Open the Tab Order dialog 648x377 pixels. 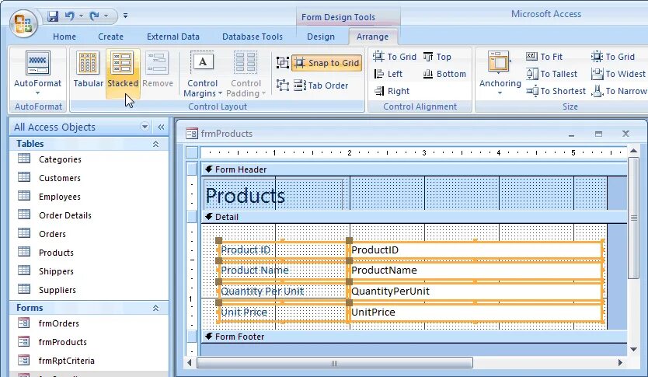pos(321,86)
